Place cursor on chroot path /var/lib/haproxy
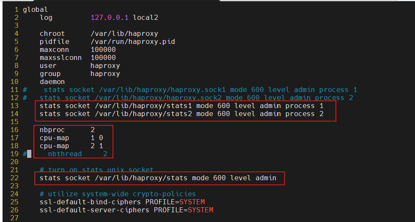The height and width of the screenshot is (222, 415). [x=124, y=34]
